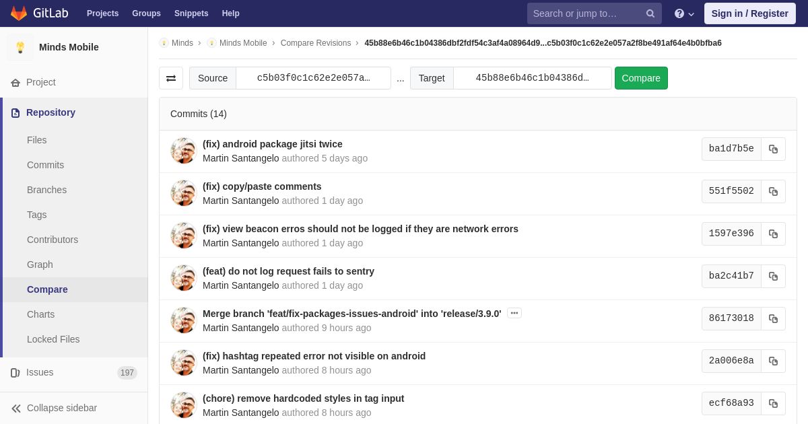The width and height of the screenshot is (808, 424).
Task: Click the search magnifier icon
Action: pyautogui.click(x=650, y=13)
